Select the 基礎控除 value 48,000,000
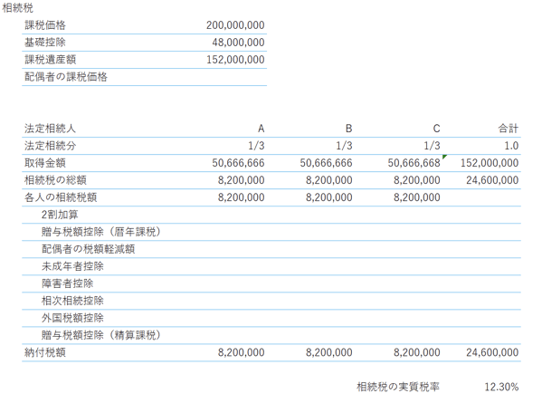542x403 pixels. 238,43
